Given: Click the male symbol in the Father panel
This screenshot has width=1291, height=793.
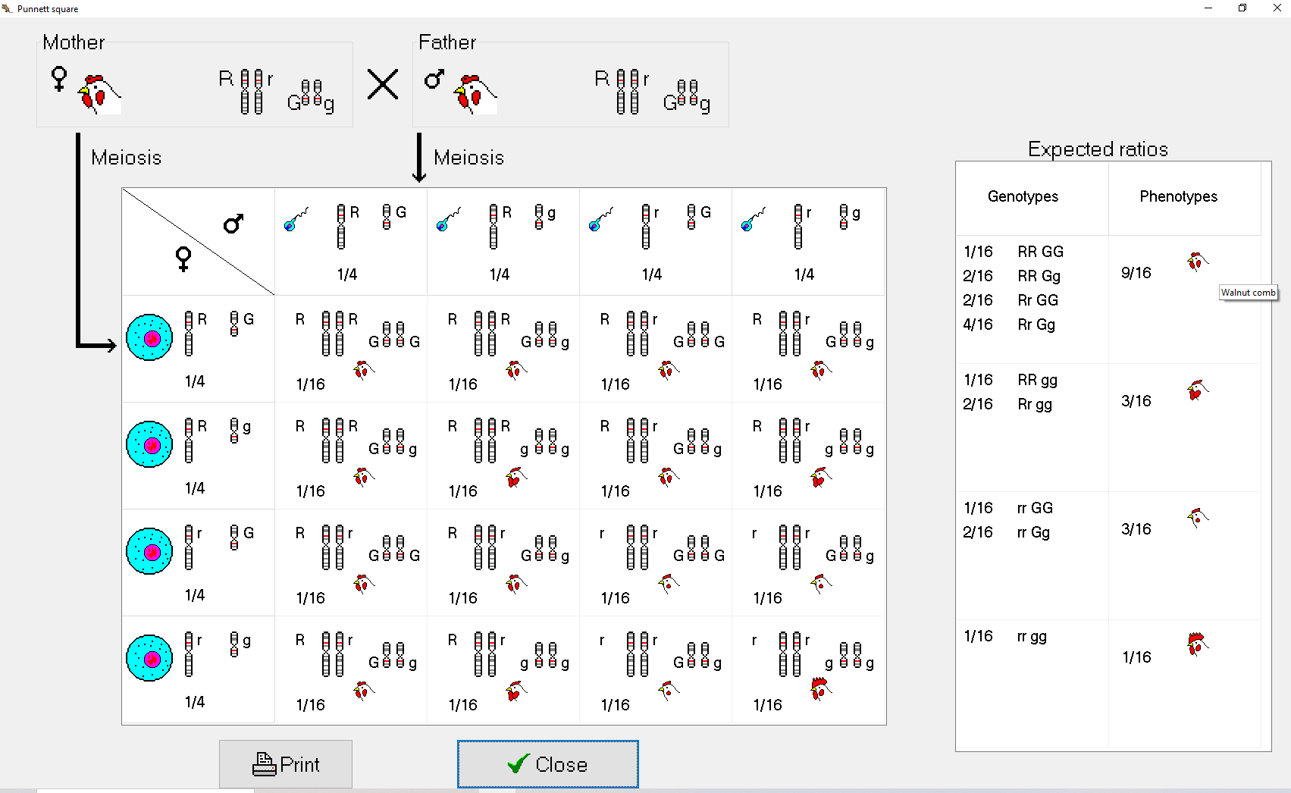Looking at the screenshot, I should point(434,78).
